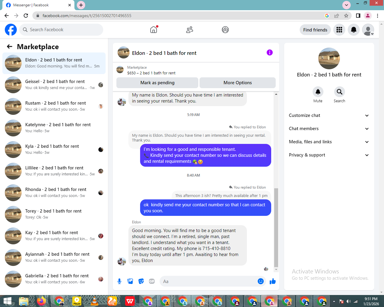Choose a sticker icon
Image resolution: width=384 pixels, height=307 pixels.
pos(141,281)
